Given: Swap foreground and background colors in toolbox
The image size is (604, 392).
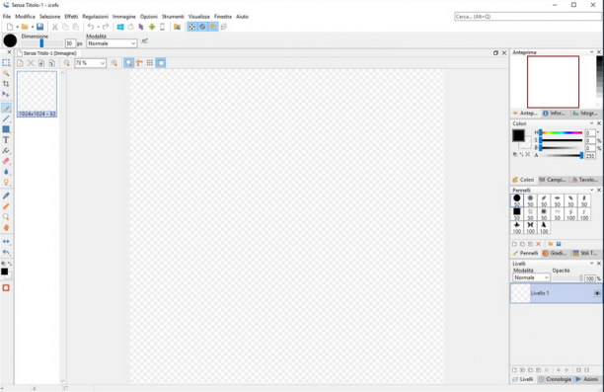Looking at the screenshot, I should coord(10,264).
